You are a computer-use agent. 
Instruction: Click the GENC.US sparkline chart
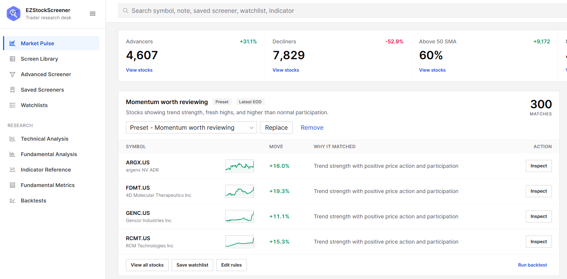240,216
